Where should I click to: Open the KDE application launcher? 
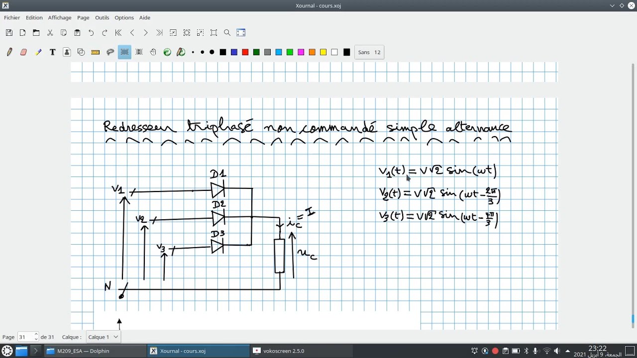(x=7, y=351)
